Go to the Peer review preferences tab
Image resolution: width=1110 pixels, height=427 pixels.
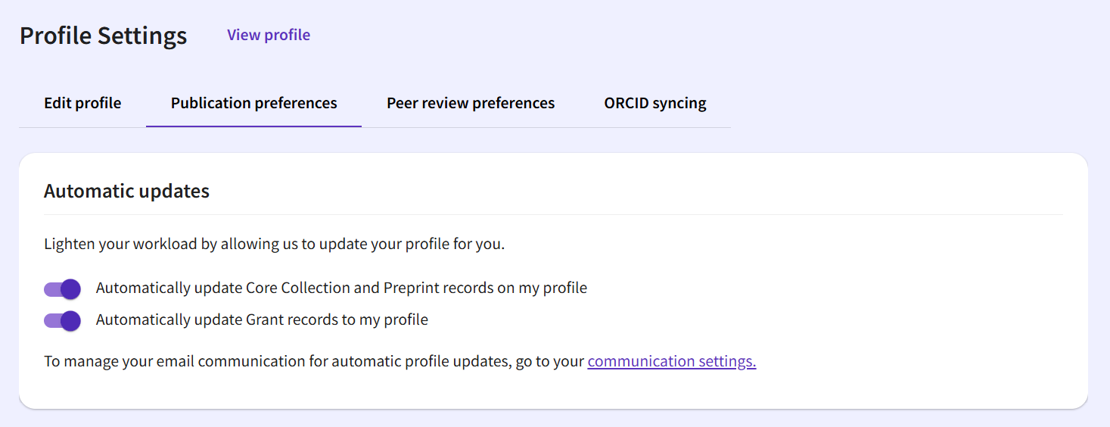(x=471, y=103)
